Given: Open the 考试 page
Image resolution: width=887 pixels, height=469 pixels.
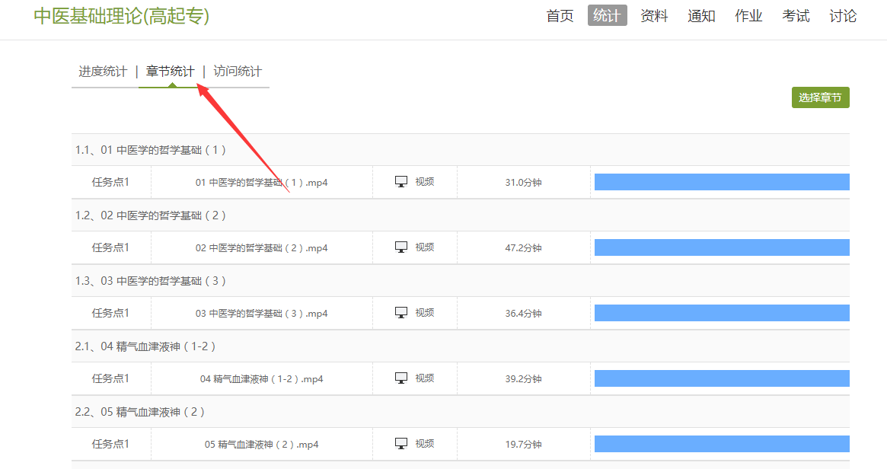Looking at the screenshot, I should pyautogui.click(x=796, y=16).
